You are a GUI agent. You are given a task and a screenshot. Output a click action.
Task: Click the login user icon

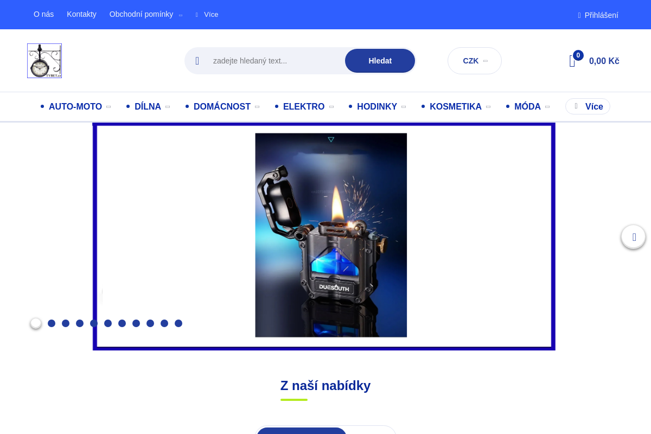tap(579, 15)
